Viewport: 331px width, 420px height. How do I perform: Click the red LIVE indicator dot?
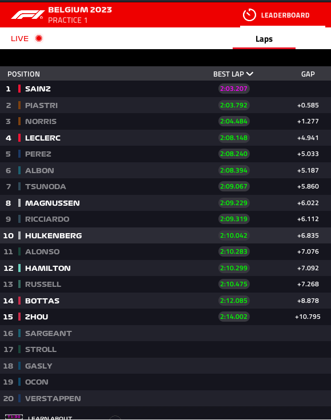click(x=39, y=38)
